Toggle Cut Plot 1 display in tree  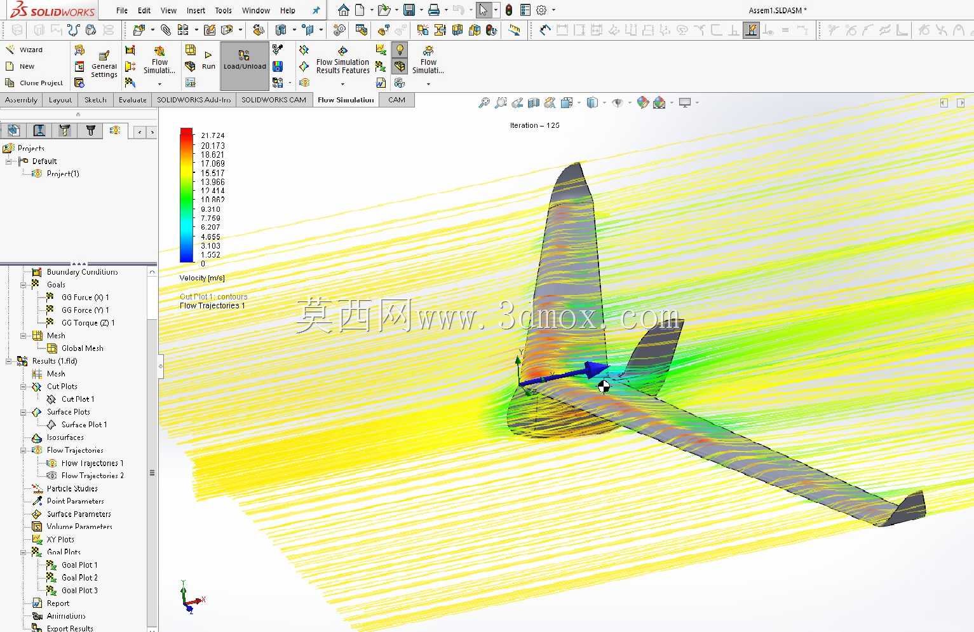[52, 399]
